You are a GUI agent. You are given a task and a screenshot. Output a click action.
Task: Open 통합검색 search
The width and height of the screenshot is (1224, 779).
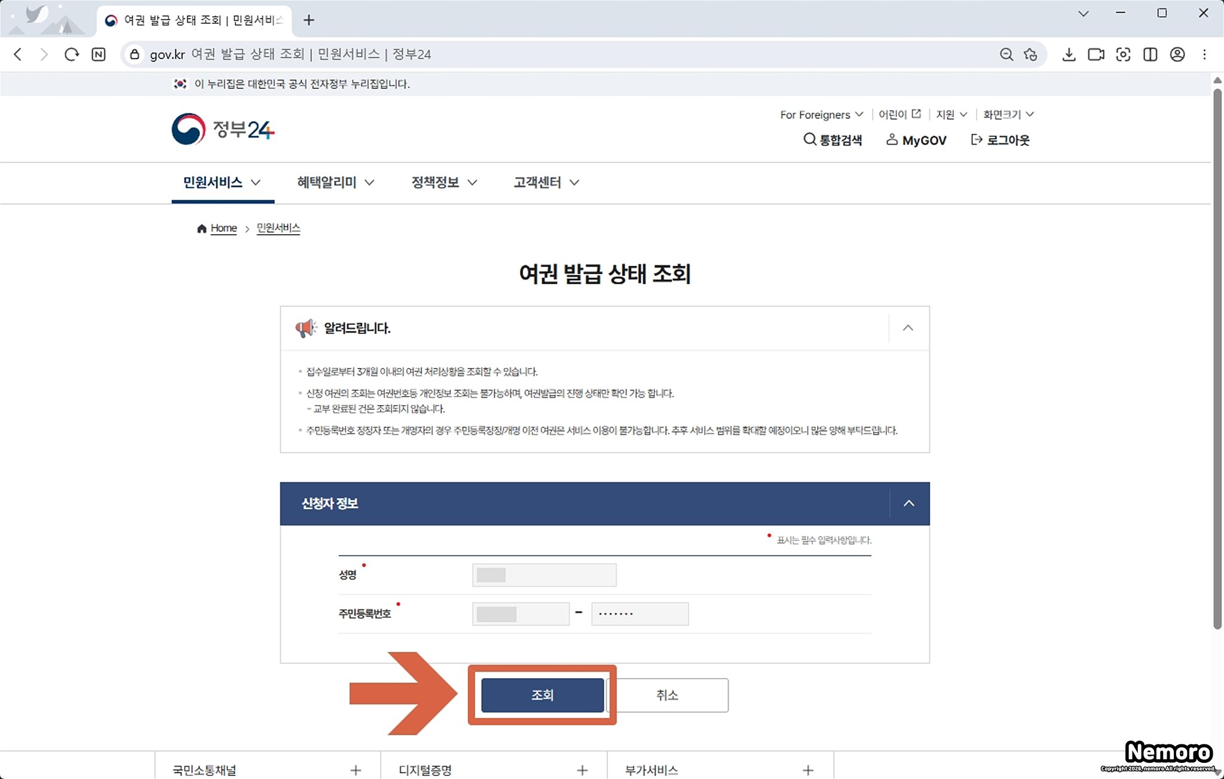pos(833,140)
